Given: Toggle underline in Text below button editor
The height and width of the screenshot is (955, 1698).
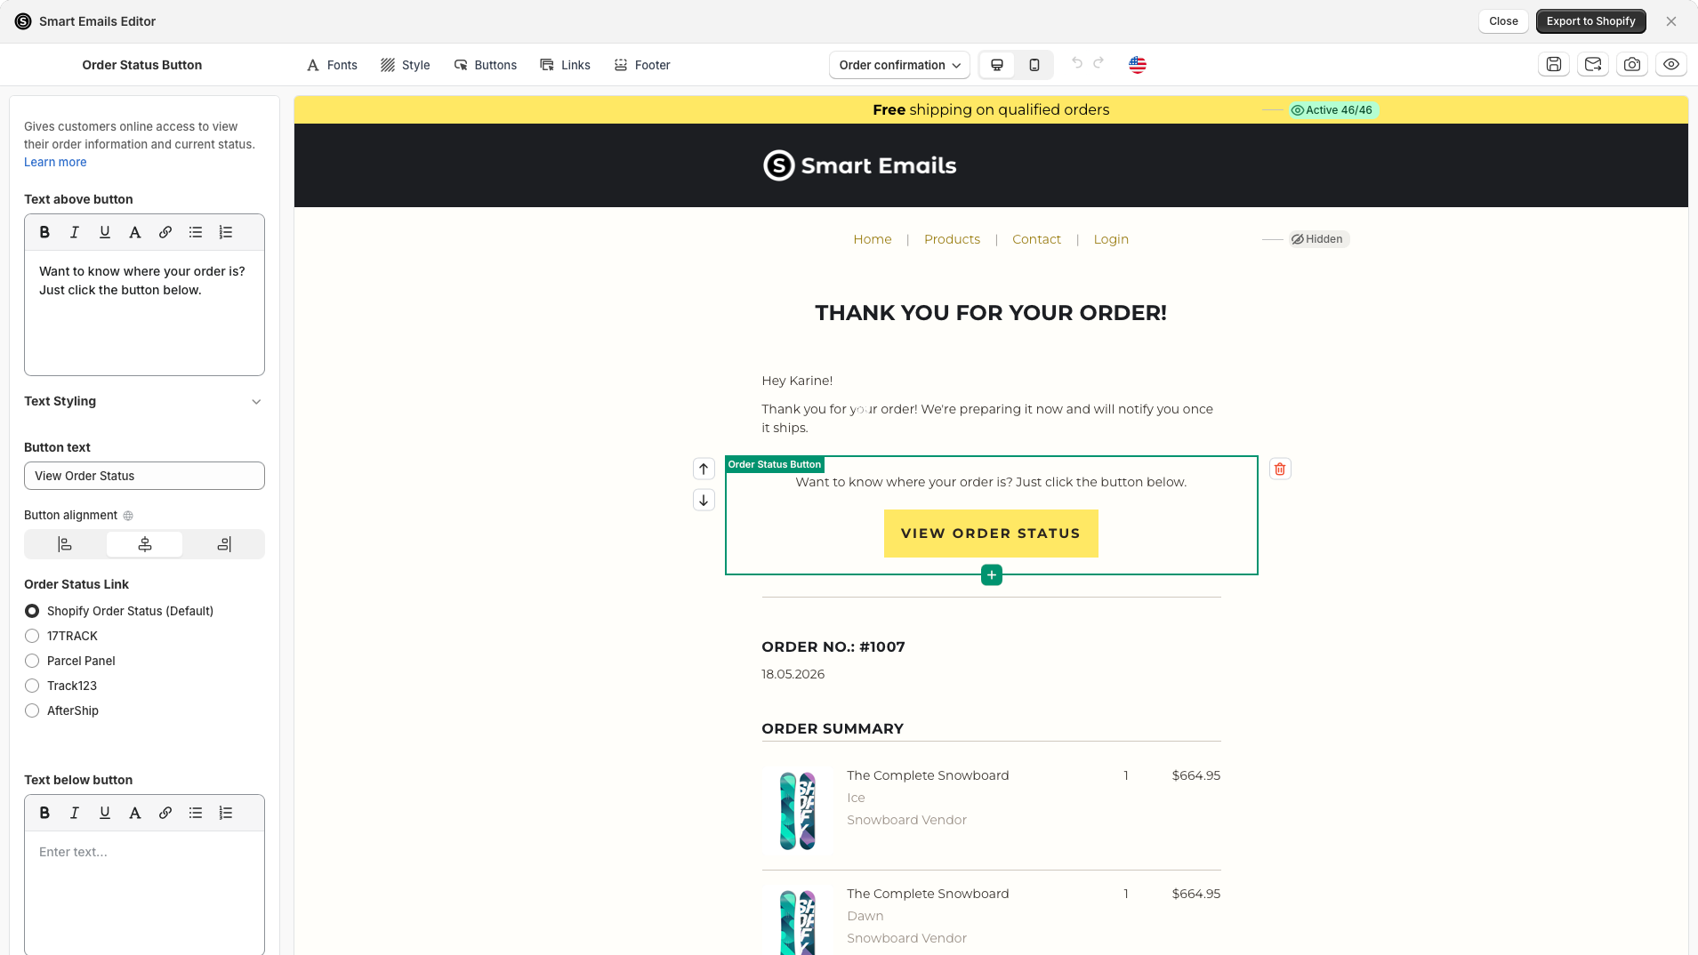Looking at the screenshot, I should coord(105,813).
